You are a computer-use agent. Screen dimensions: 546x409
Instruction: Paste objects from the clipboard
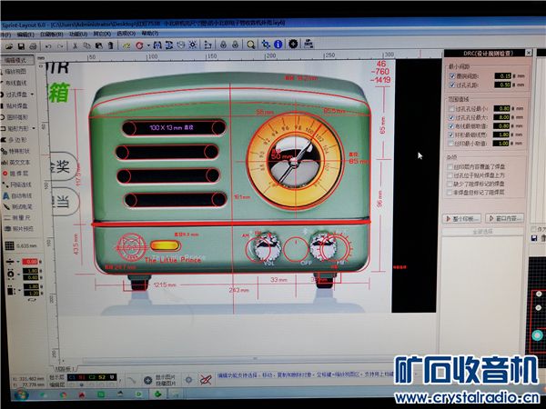pyautogui.click(x=99, y=46)
